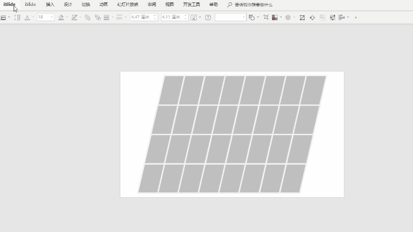Expand the dropdown beside the boxed icon
This screenshot has width=413, height=232.
click(x=200, y=17)
